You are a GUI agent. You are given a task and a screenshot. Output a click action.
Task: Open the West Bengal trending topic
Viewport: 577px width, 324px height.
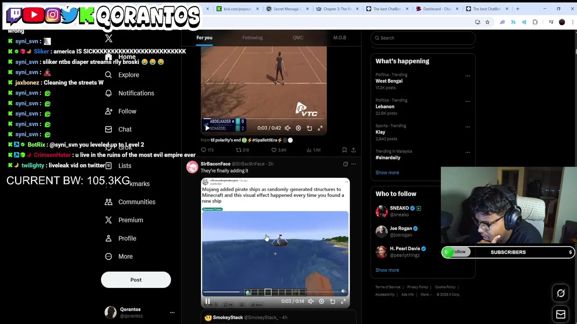(389, 81)
